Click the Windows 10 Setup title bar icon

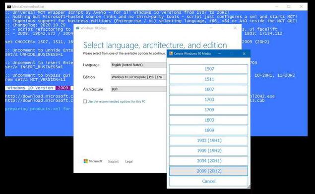pos(77,28)
